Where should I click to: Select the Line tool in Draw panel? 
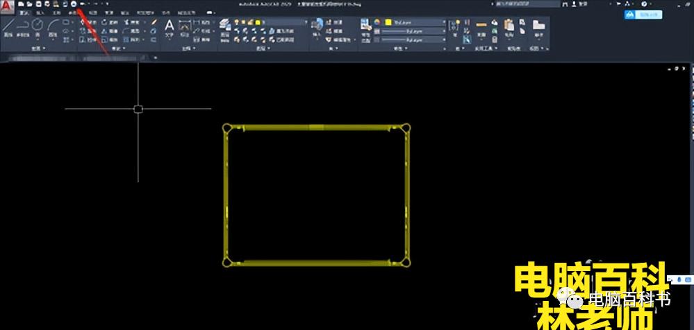(x=8, y=28)
